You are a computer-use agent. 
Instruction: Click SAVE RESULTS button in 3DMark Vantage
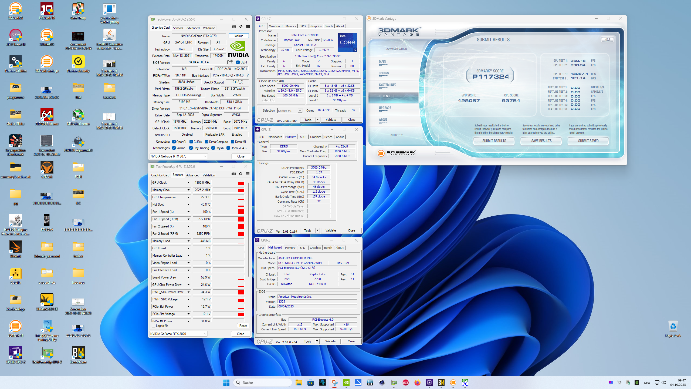[541, 141]
